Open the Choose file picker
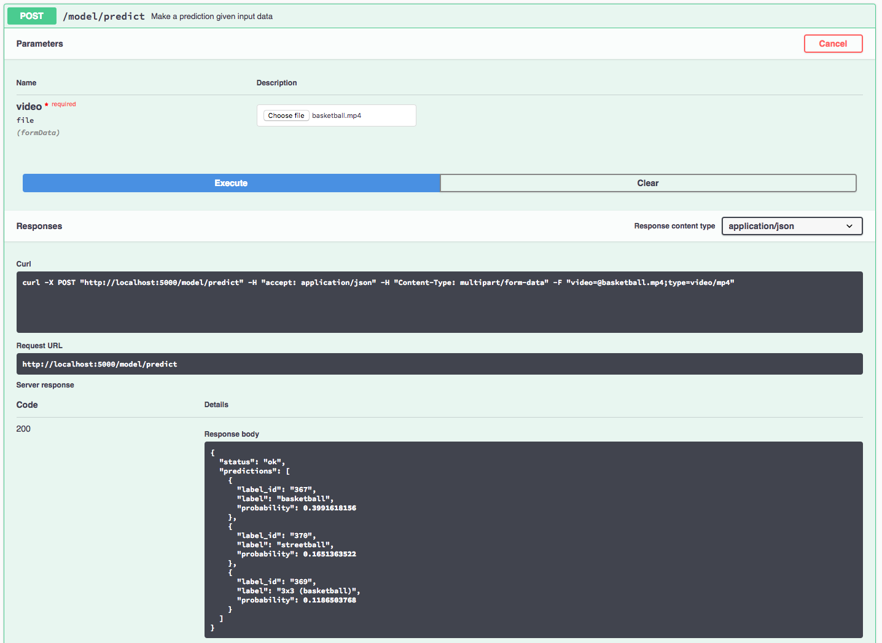The image size is (882, 643). pyautogui.click(x=286, y=115)
